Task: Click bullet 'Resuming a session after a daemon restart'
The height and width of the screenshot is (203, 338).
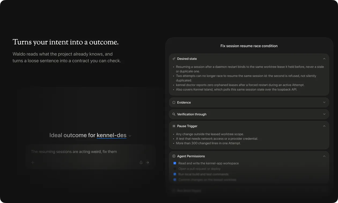Action: pyautogui.click(x=250, y=69)
